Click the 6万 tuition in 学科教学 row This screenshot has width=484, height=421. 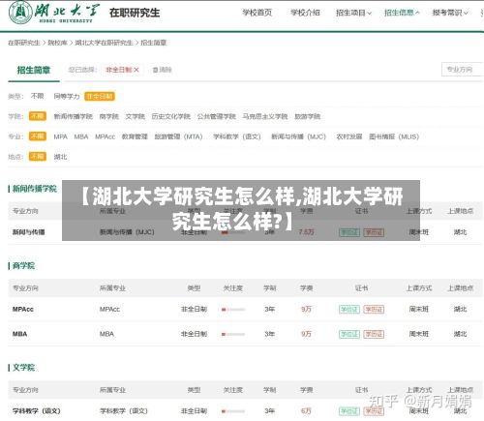click(306, 411)
